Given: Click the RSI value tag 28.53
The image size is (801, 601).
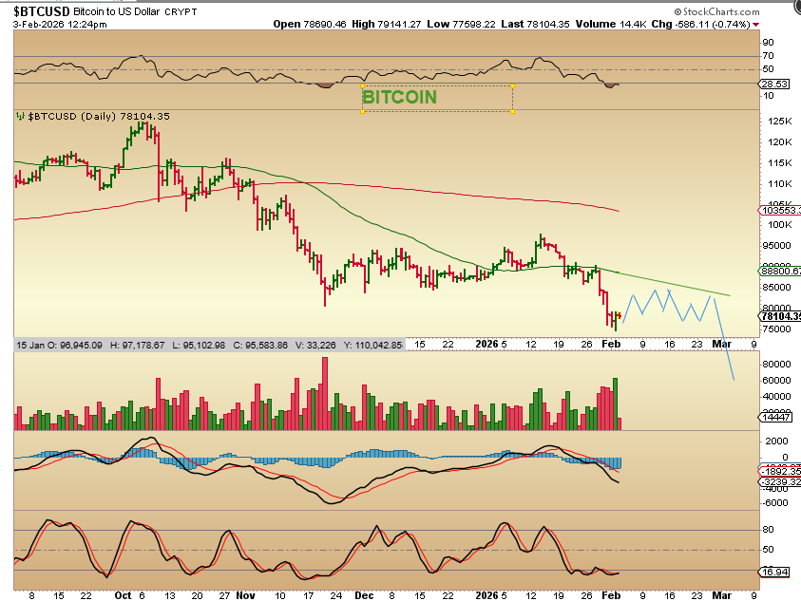Looking at the screenshot, I should point(774,84).
